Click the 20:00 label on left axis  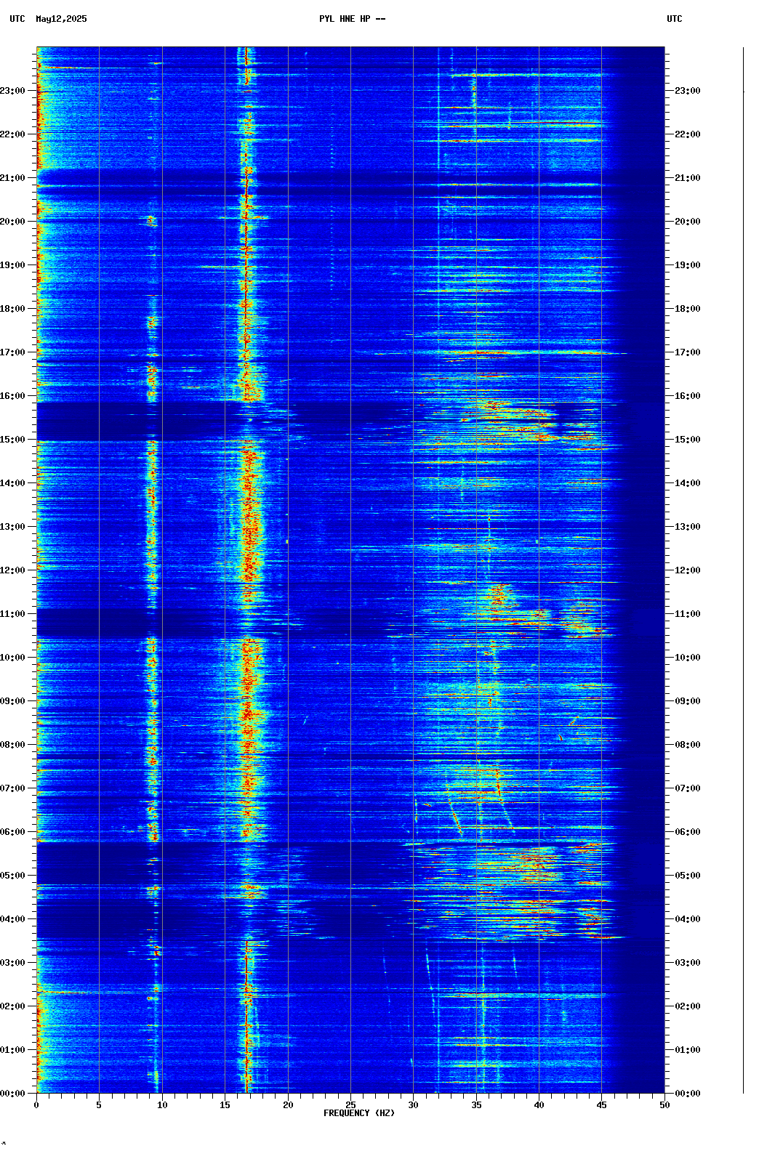[x=12, y=222]
